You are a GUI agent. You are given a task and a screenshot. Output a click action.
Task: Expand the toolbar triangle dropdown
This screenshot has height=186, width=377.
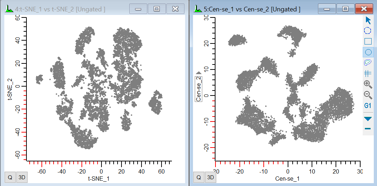(368, 119)
